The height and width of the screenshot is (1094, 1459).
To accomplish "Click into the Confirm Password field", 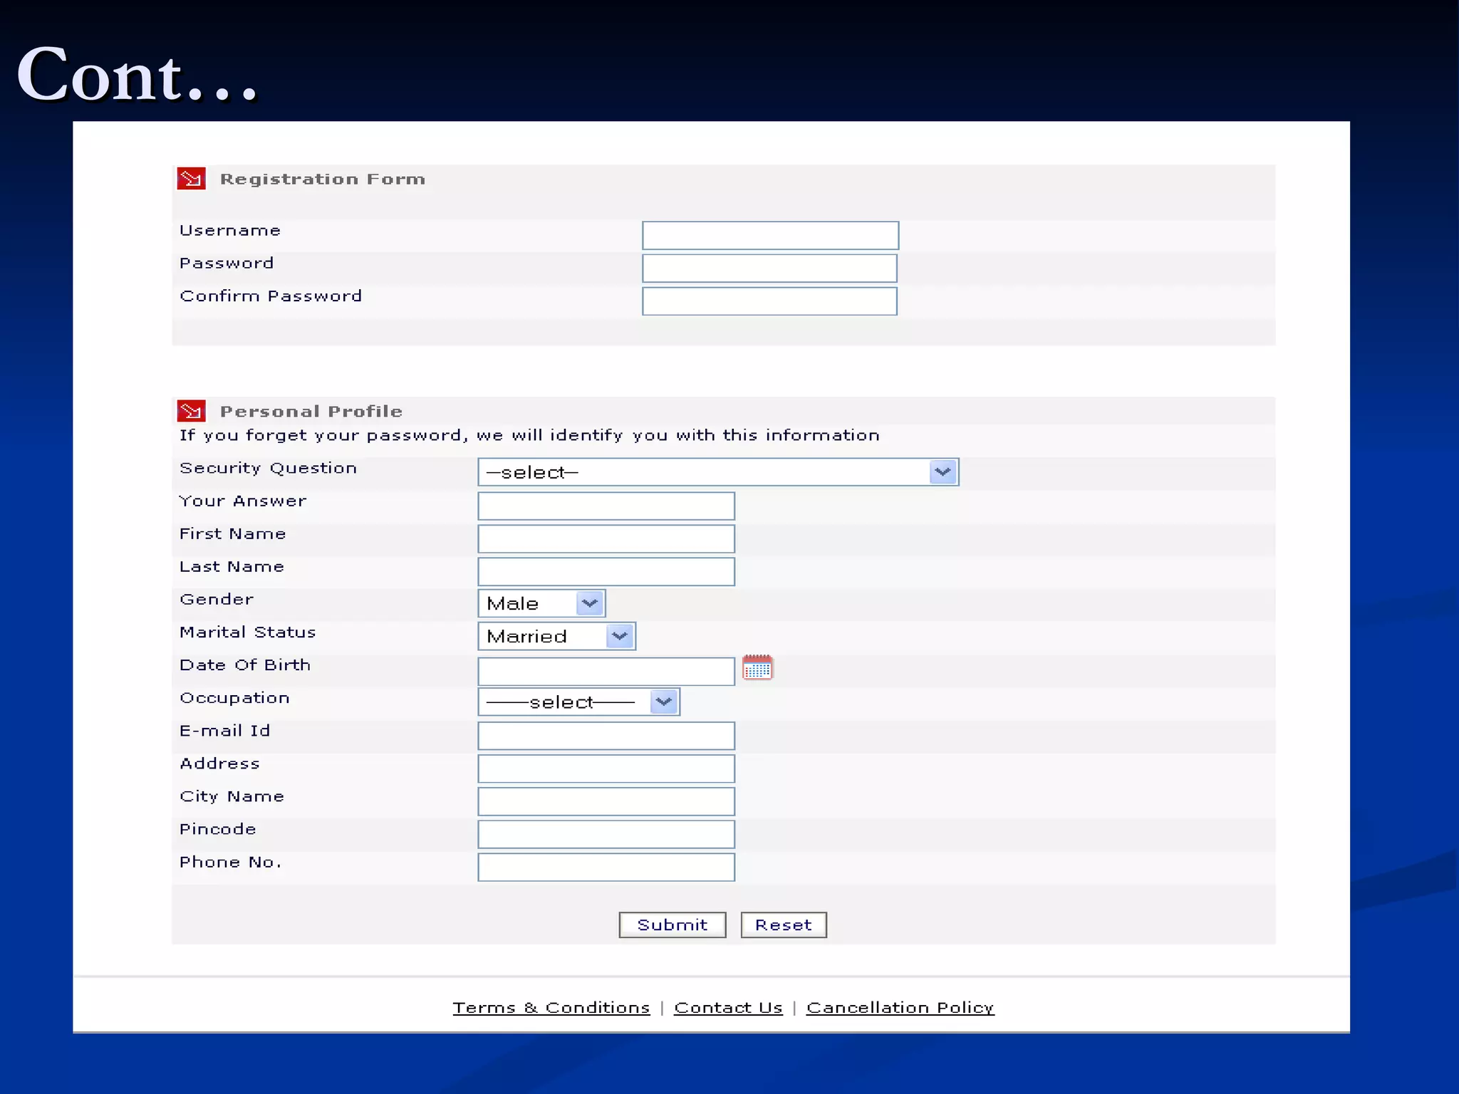I will [x=769, y=301].
